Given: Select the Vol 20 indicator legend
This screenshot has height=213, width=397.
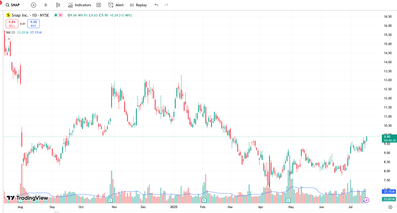Looking at the screenshot, I should pos(10,33).
